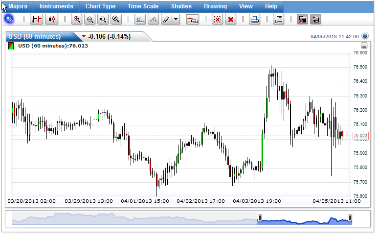The height and width of the screenshot is (240, 379).
Task: Switch to candlestick chart type
Action: (52, 19)
